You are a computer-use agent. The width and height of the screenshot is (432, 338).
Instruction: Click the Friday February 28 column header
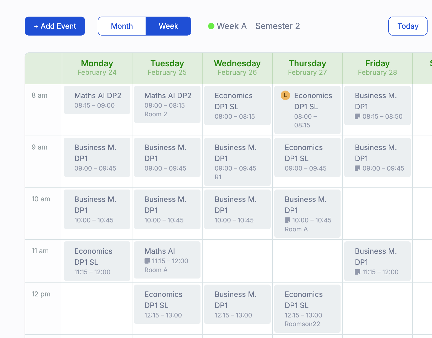point(377,67)
